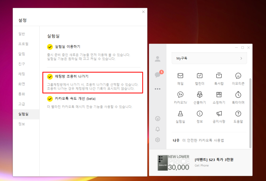Open notifications bell icon in sidebar

point(158,129)
